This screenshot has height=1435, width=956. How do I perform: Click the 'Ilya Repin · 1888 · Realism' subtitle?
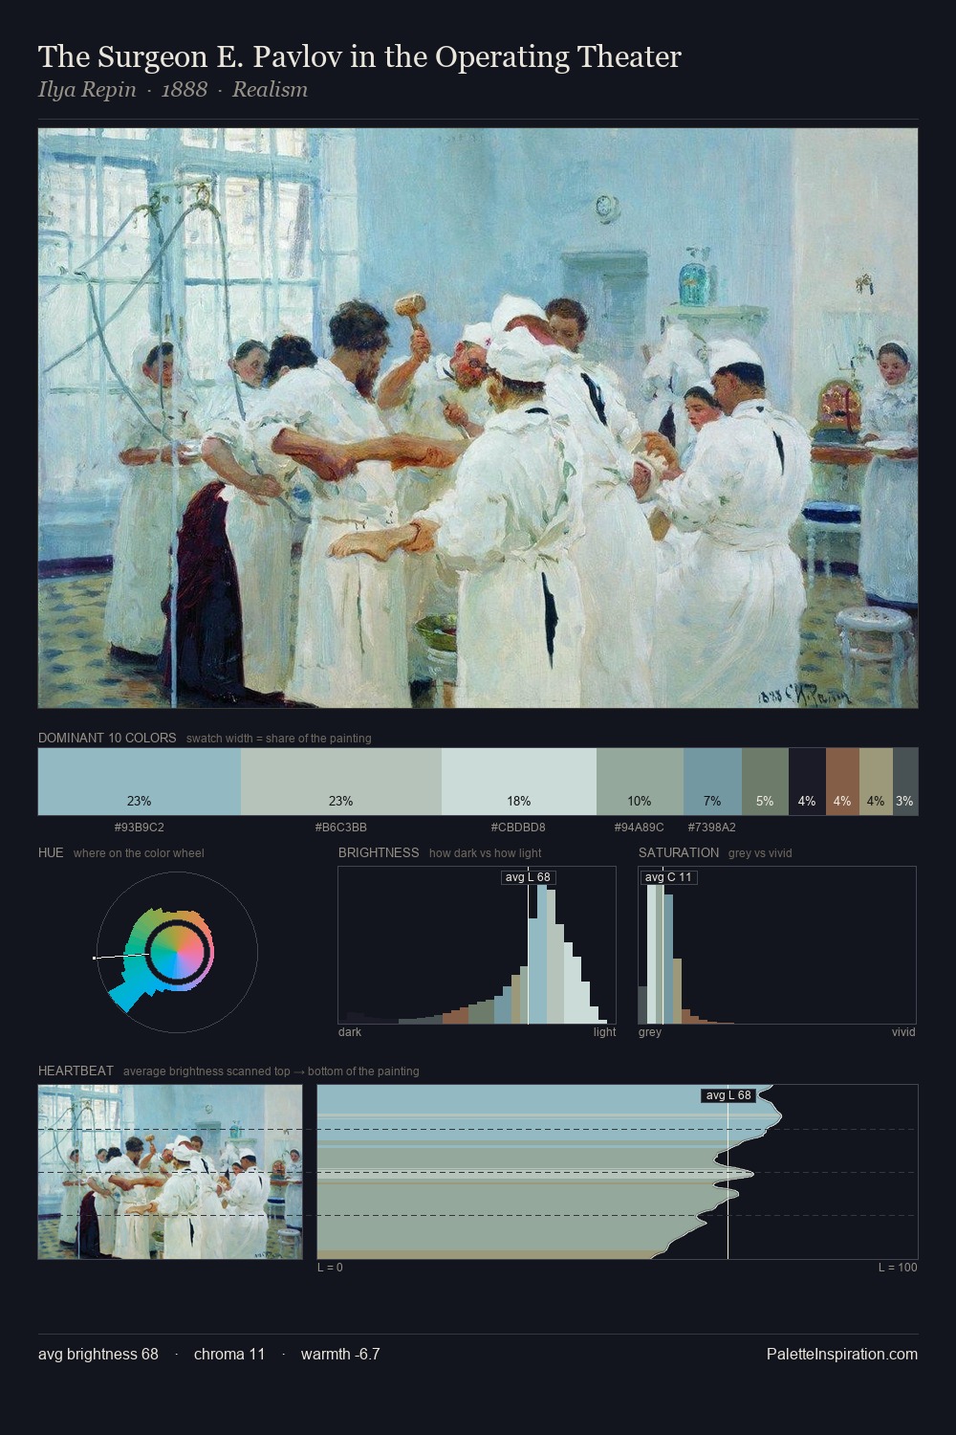(x=173, y=90)
